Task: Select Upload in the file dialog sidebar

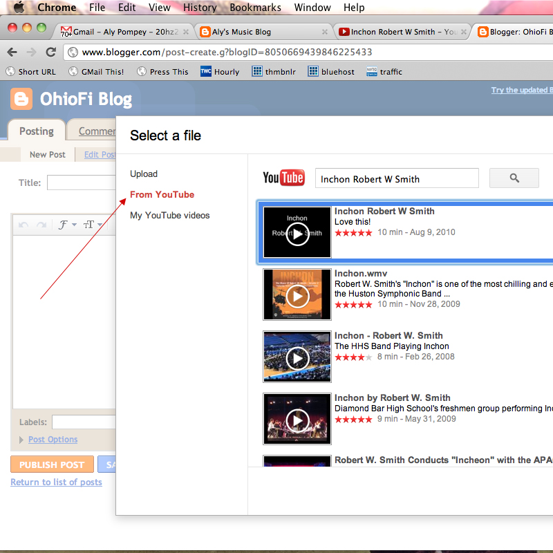Action: (144, 174)
